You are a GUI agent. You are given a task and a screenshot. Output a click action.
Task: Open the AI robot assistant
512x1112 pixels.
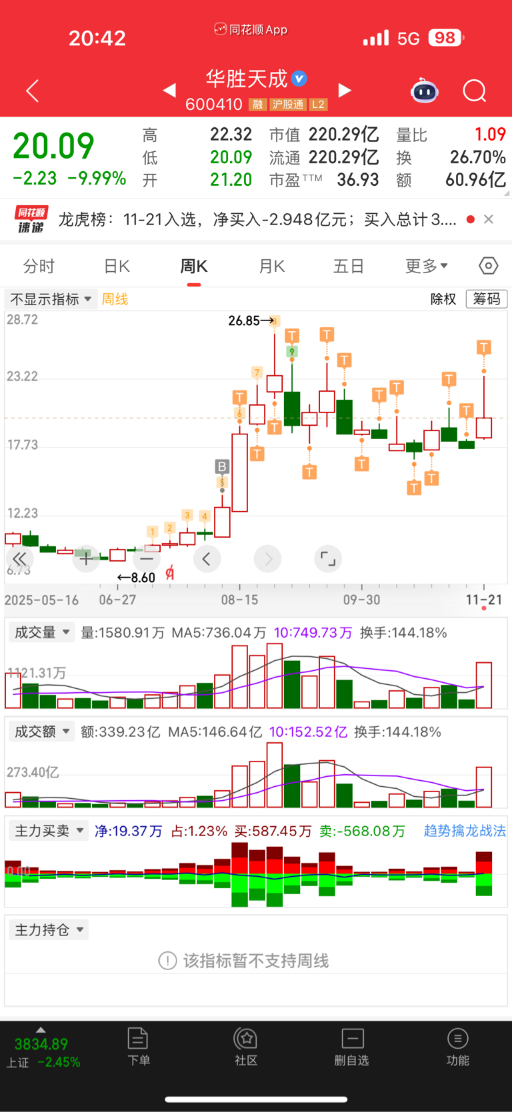[x=425, y=91]
